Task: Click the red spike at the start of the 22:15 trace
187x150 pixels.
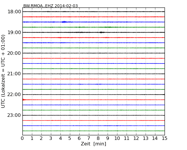Action: 24,100
